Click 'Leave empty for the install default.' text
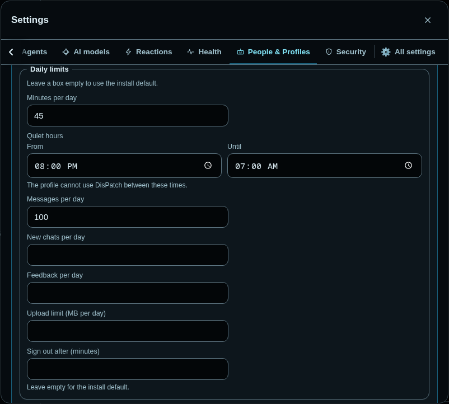The image size is (449, 404). pos(78,387)
